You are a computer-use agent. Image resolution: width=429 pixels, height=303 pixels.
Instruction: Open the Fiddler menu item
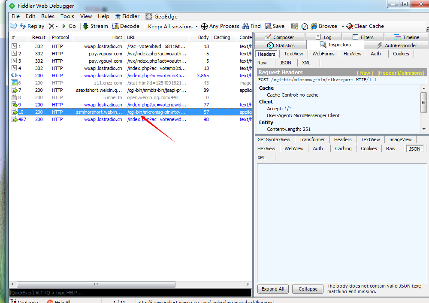coord(127,16)
